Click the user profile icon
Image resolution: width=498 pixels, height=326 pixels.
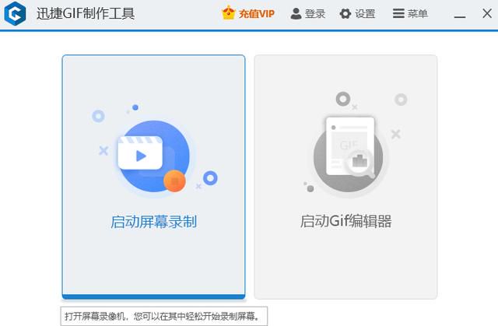click(296, 14)
